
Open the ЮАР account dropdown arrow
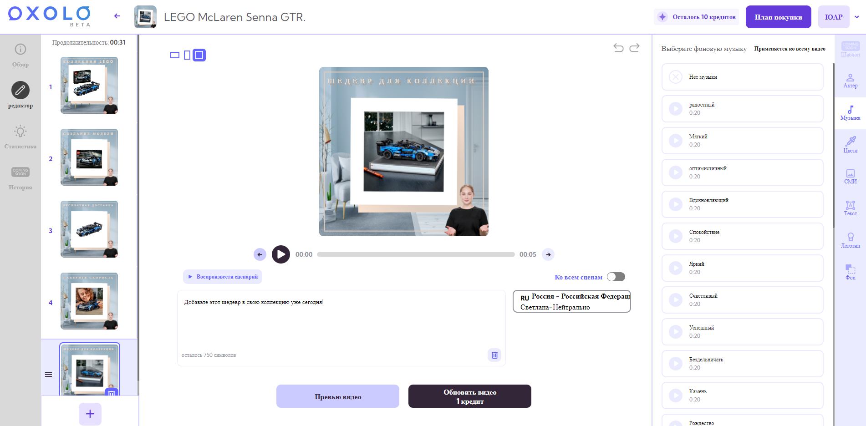[x=857, y=17]
